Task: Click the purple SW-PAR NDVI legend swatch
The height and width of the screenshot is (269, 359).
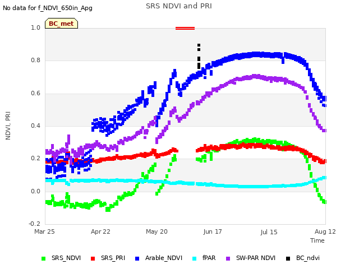Action: (228, 258)
